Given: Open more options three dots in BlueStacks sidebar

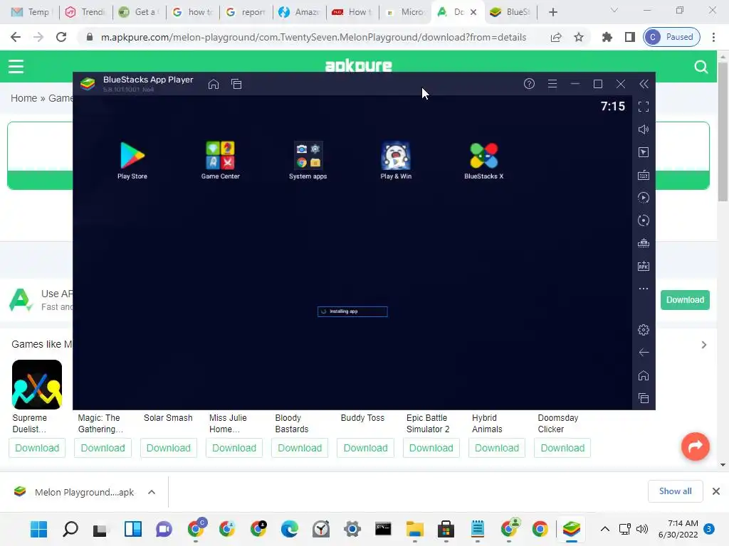Looking at the screenshot, I should coord(644,289).
